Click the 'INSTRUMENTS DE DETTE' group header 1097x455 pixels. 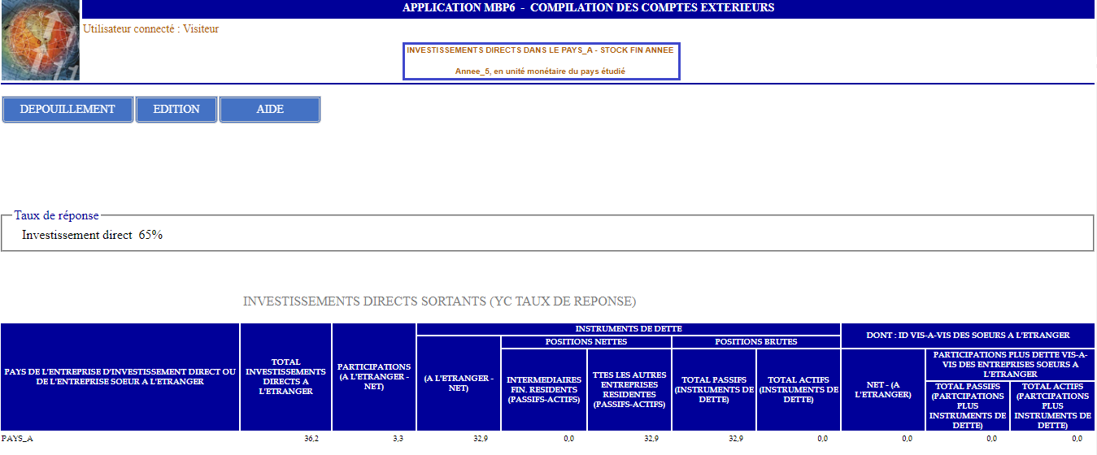click(x=628, y=329)
